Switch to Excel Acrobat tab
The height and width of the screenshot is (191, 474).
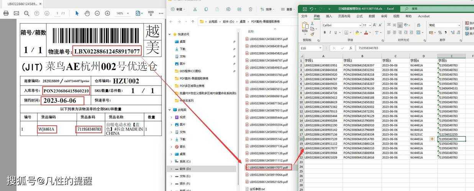click(x=424, y=16)
